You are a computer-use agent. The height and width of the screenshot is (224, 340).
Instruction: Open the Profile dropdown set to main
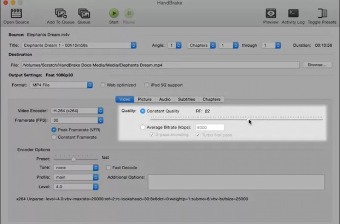click(x=76, y=177)
